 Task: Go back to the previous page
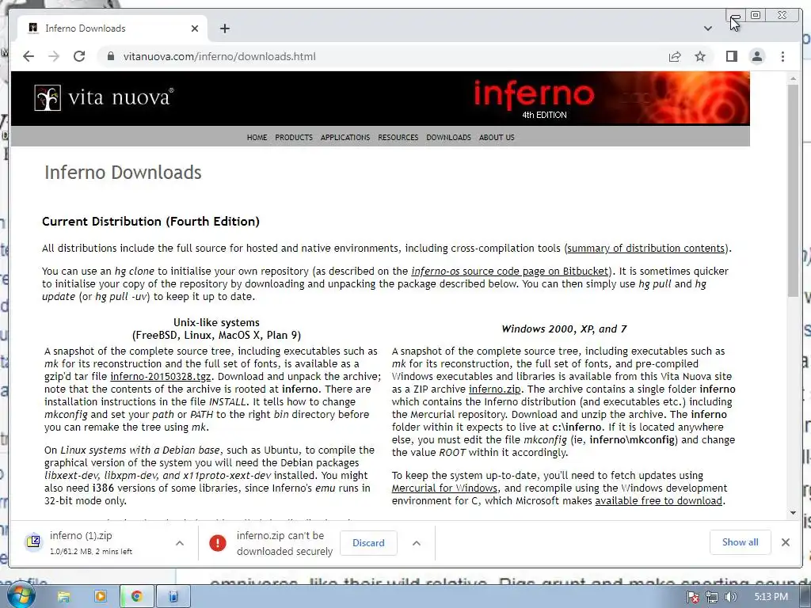click(29, 56)
